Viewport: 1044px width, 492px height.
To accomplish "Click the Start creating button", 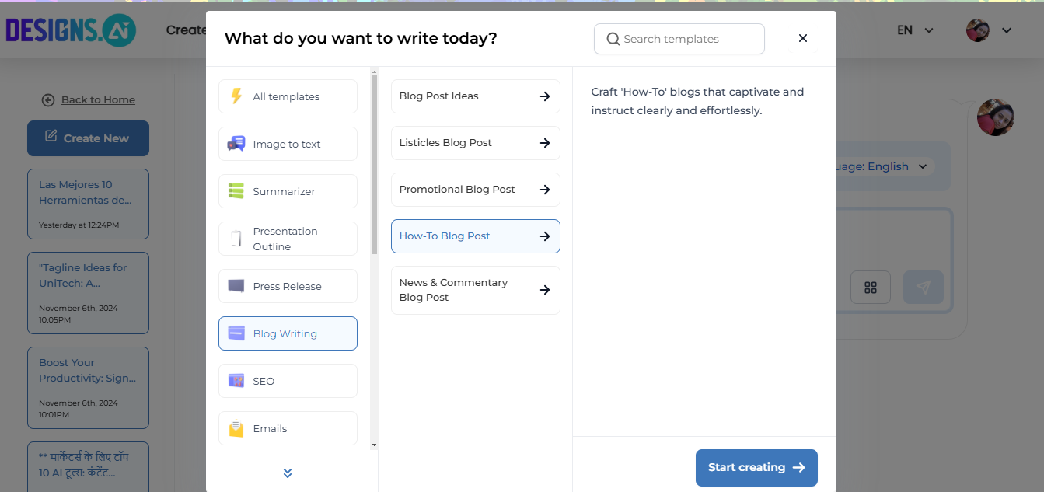I will (755, 467).
